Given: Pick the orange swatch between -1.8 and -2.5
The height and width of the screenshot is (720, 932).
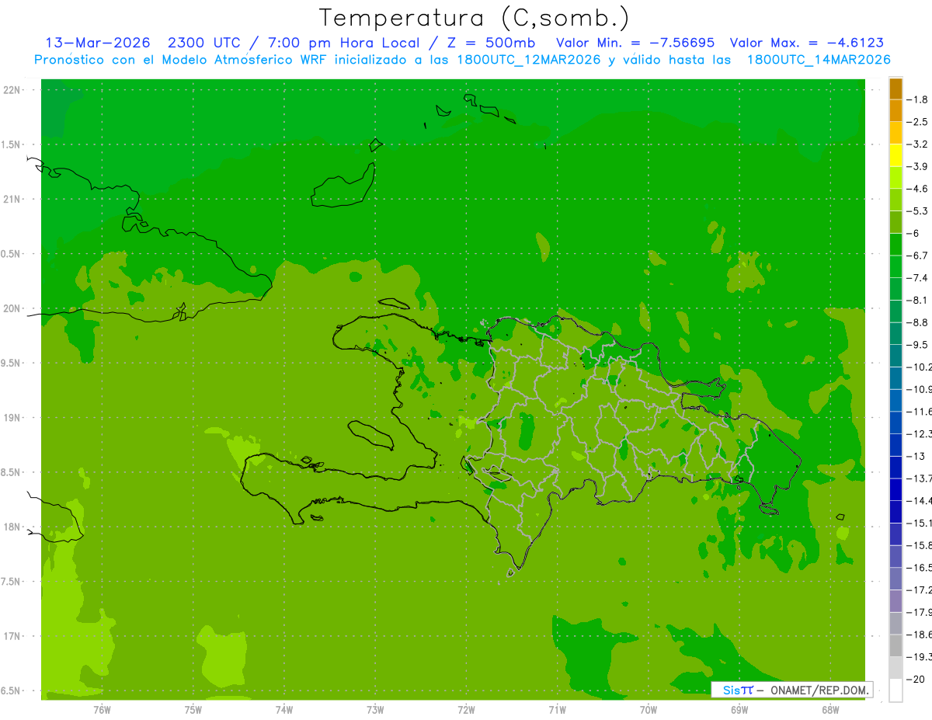Looking at the screenshot, I should click(x=896, y=111).
